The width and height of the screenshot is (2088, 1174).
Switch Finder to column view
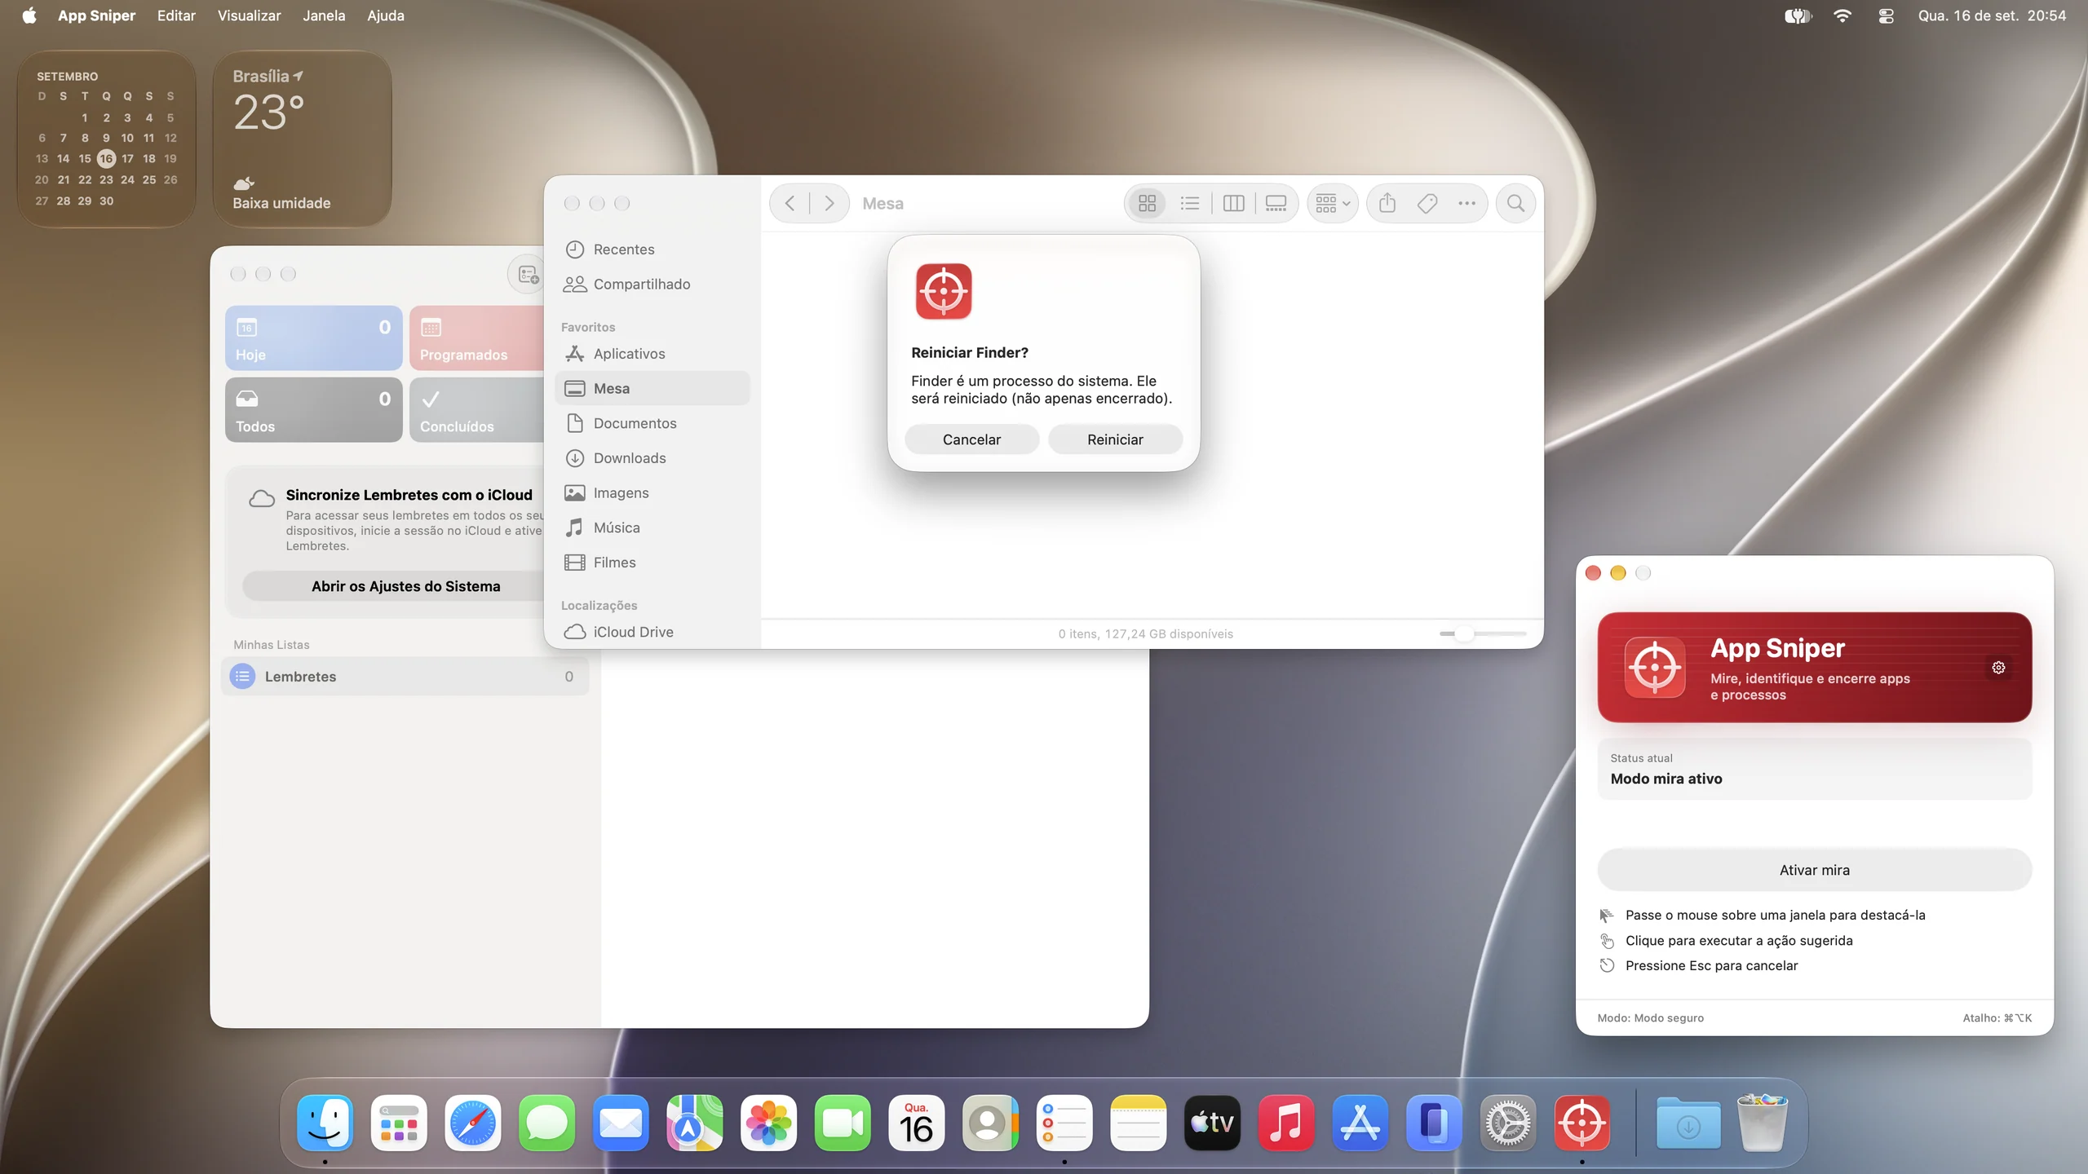[1233, 203]
